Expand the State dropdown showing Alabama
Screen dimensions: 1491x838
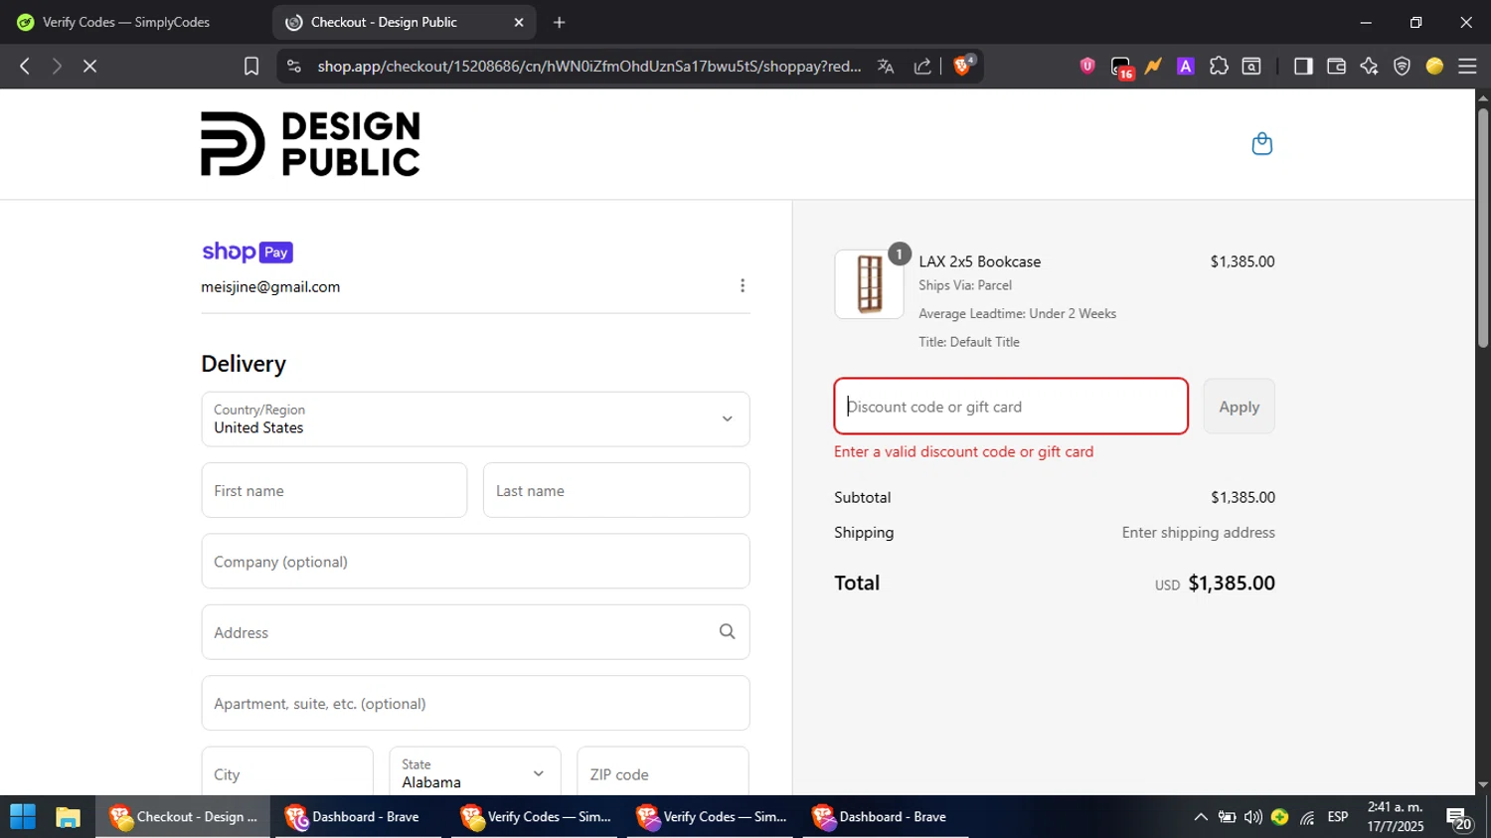pos(475,773)
